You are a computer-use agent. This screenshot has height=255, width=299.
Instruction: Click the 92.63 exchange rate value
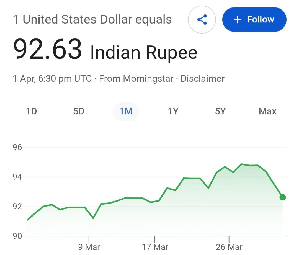pyautogui.click(x=48, y=49)
